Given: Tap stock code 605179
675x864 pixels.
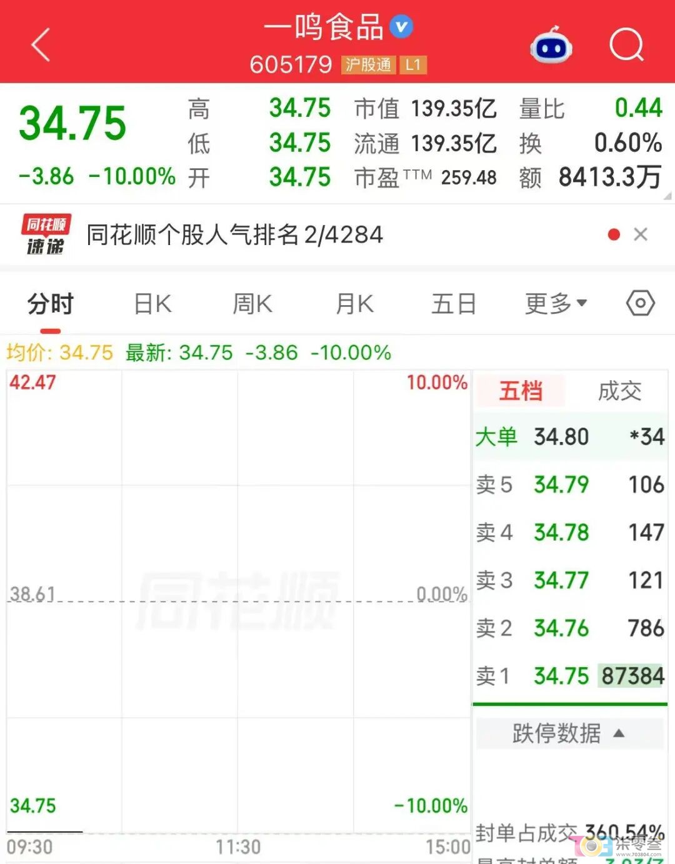Looking at the screenshot, I should pyautogui.click(x=291, y=65).
